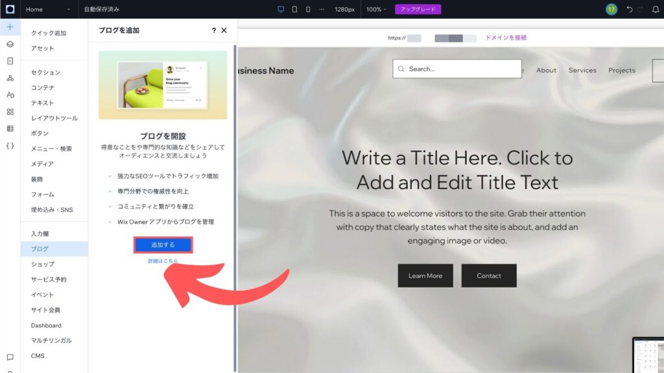Open the comments icon in left sidebar
Screen dimensions: 664x373
point(10,357)
